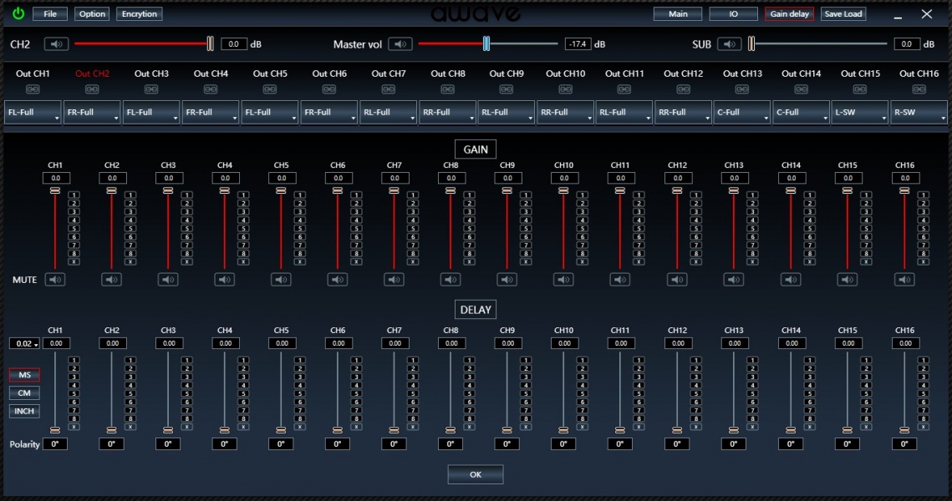Open Out CH8 RR-Full dropdown
Screen dimensions: 952x501
pyautogui.click(x=447, y=112)
